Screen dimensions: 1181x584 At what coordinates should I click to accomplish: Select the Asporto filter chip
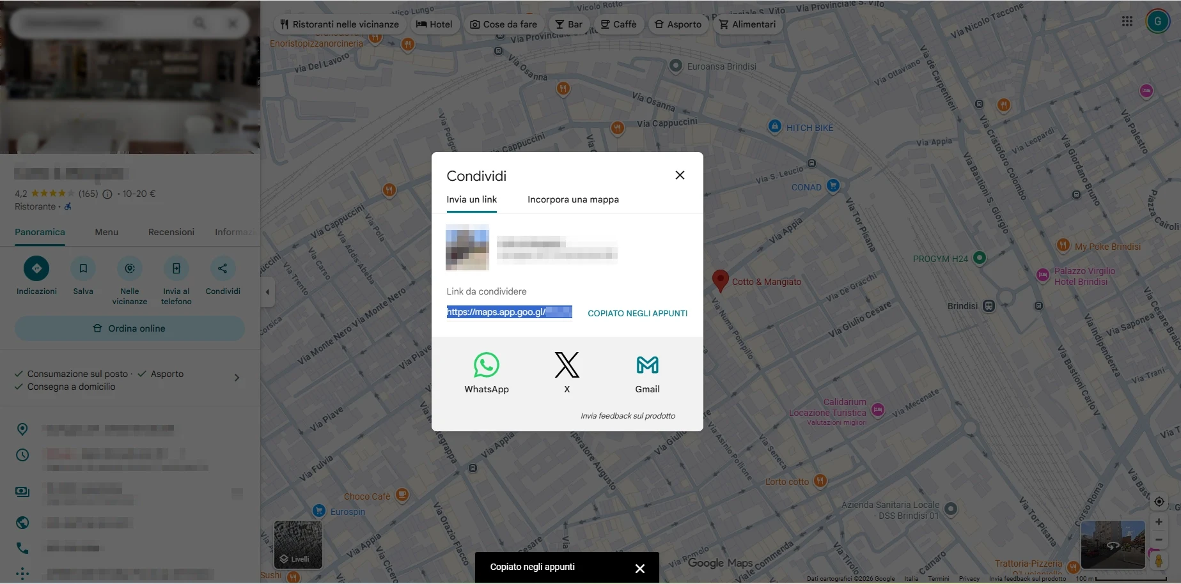click(678, 24)
